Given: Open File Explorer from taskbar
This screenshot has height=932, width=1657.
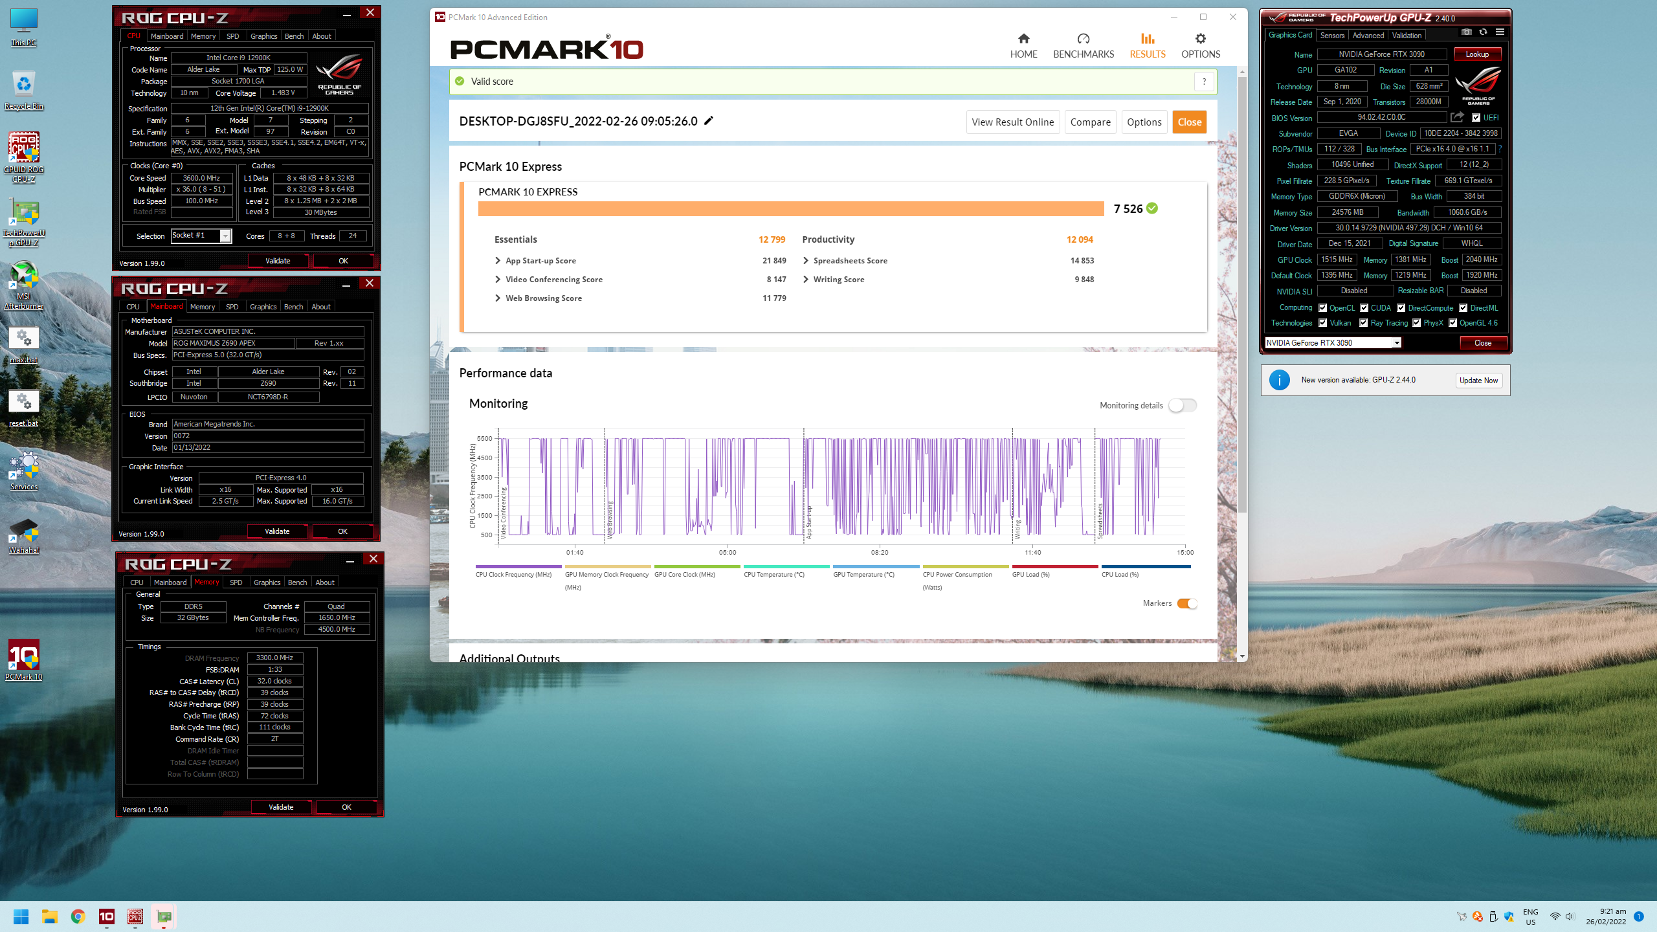Looking at the screenshot, I should point(49,916).
